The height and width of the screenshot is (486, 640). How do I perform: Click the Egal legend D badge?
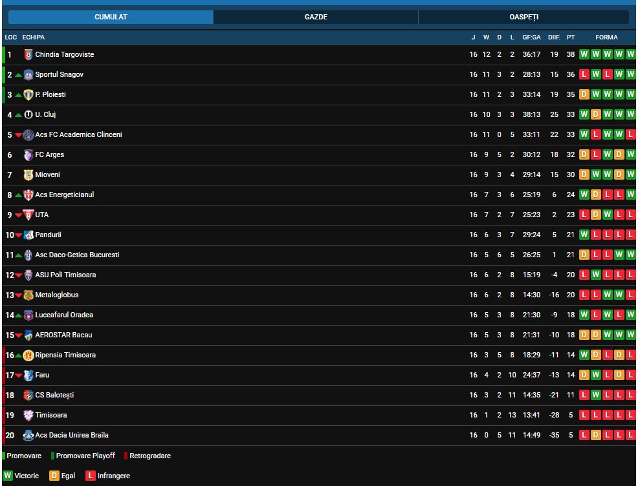coord(54,476)
